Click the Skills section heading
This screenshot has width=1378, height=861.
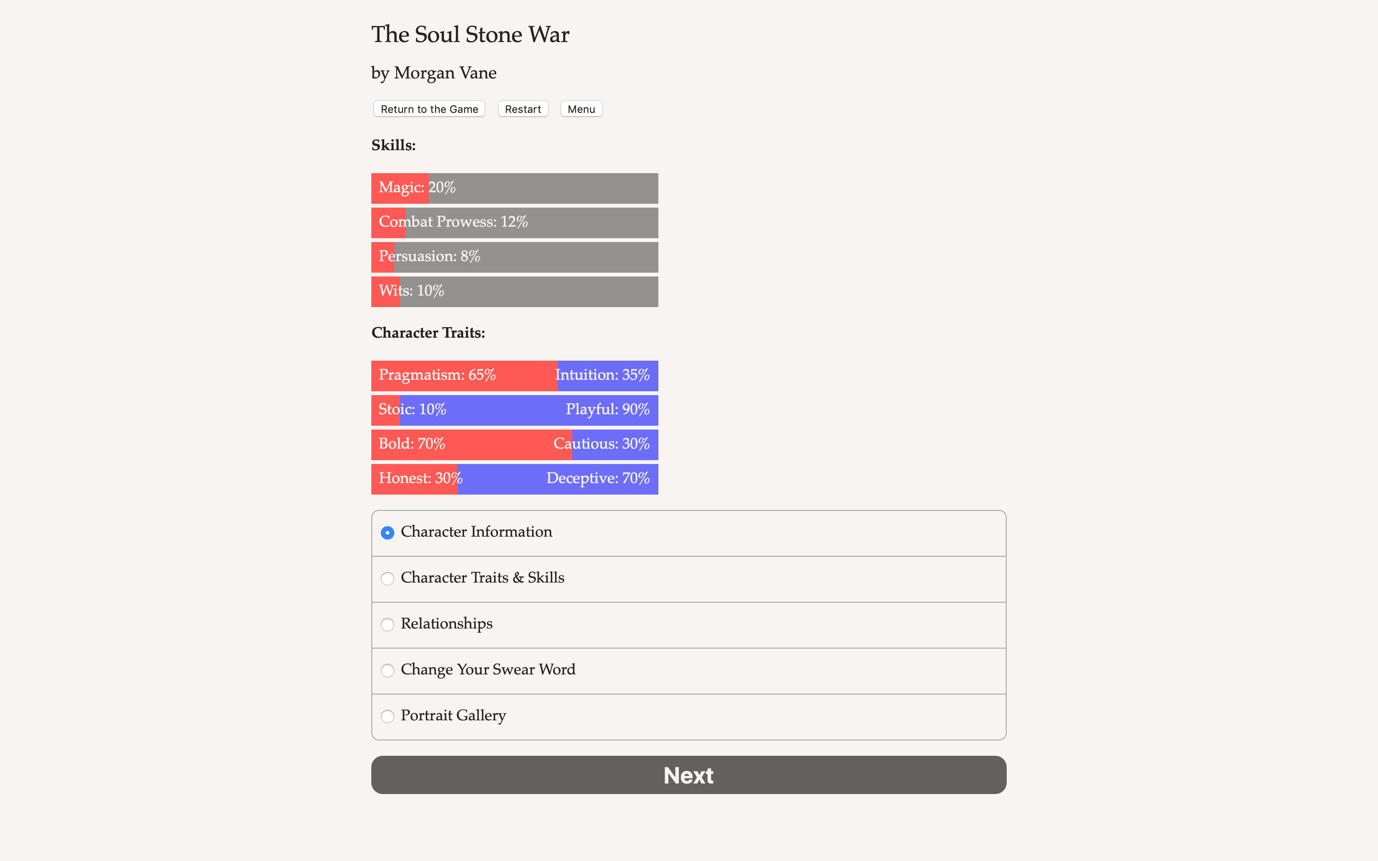393,145
